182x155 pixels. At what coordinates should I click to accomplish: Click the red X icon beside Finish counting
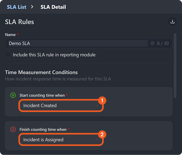point(13,129)
